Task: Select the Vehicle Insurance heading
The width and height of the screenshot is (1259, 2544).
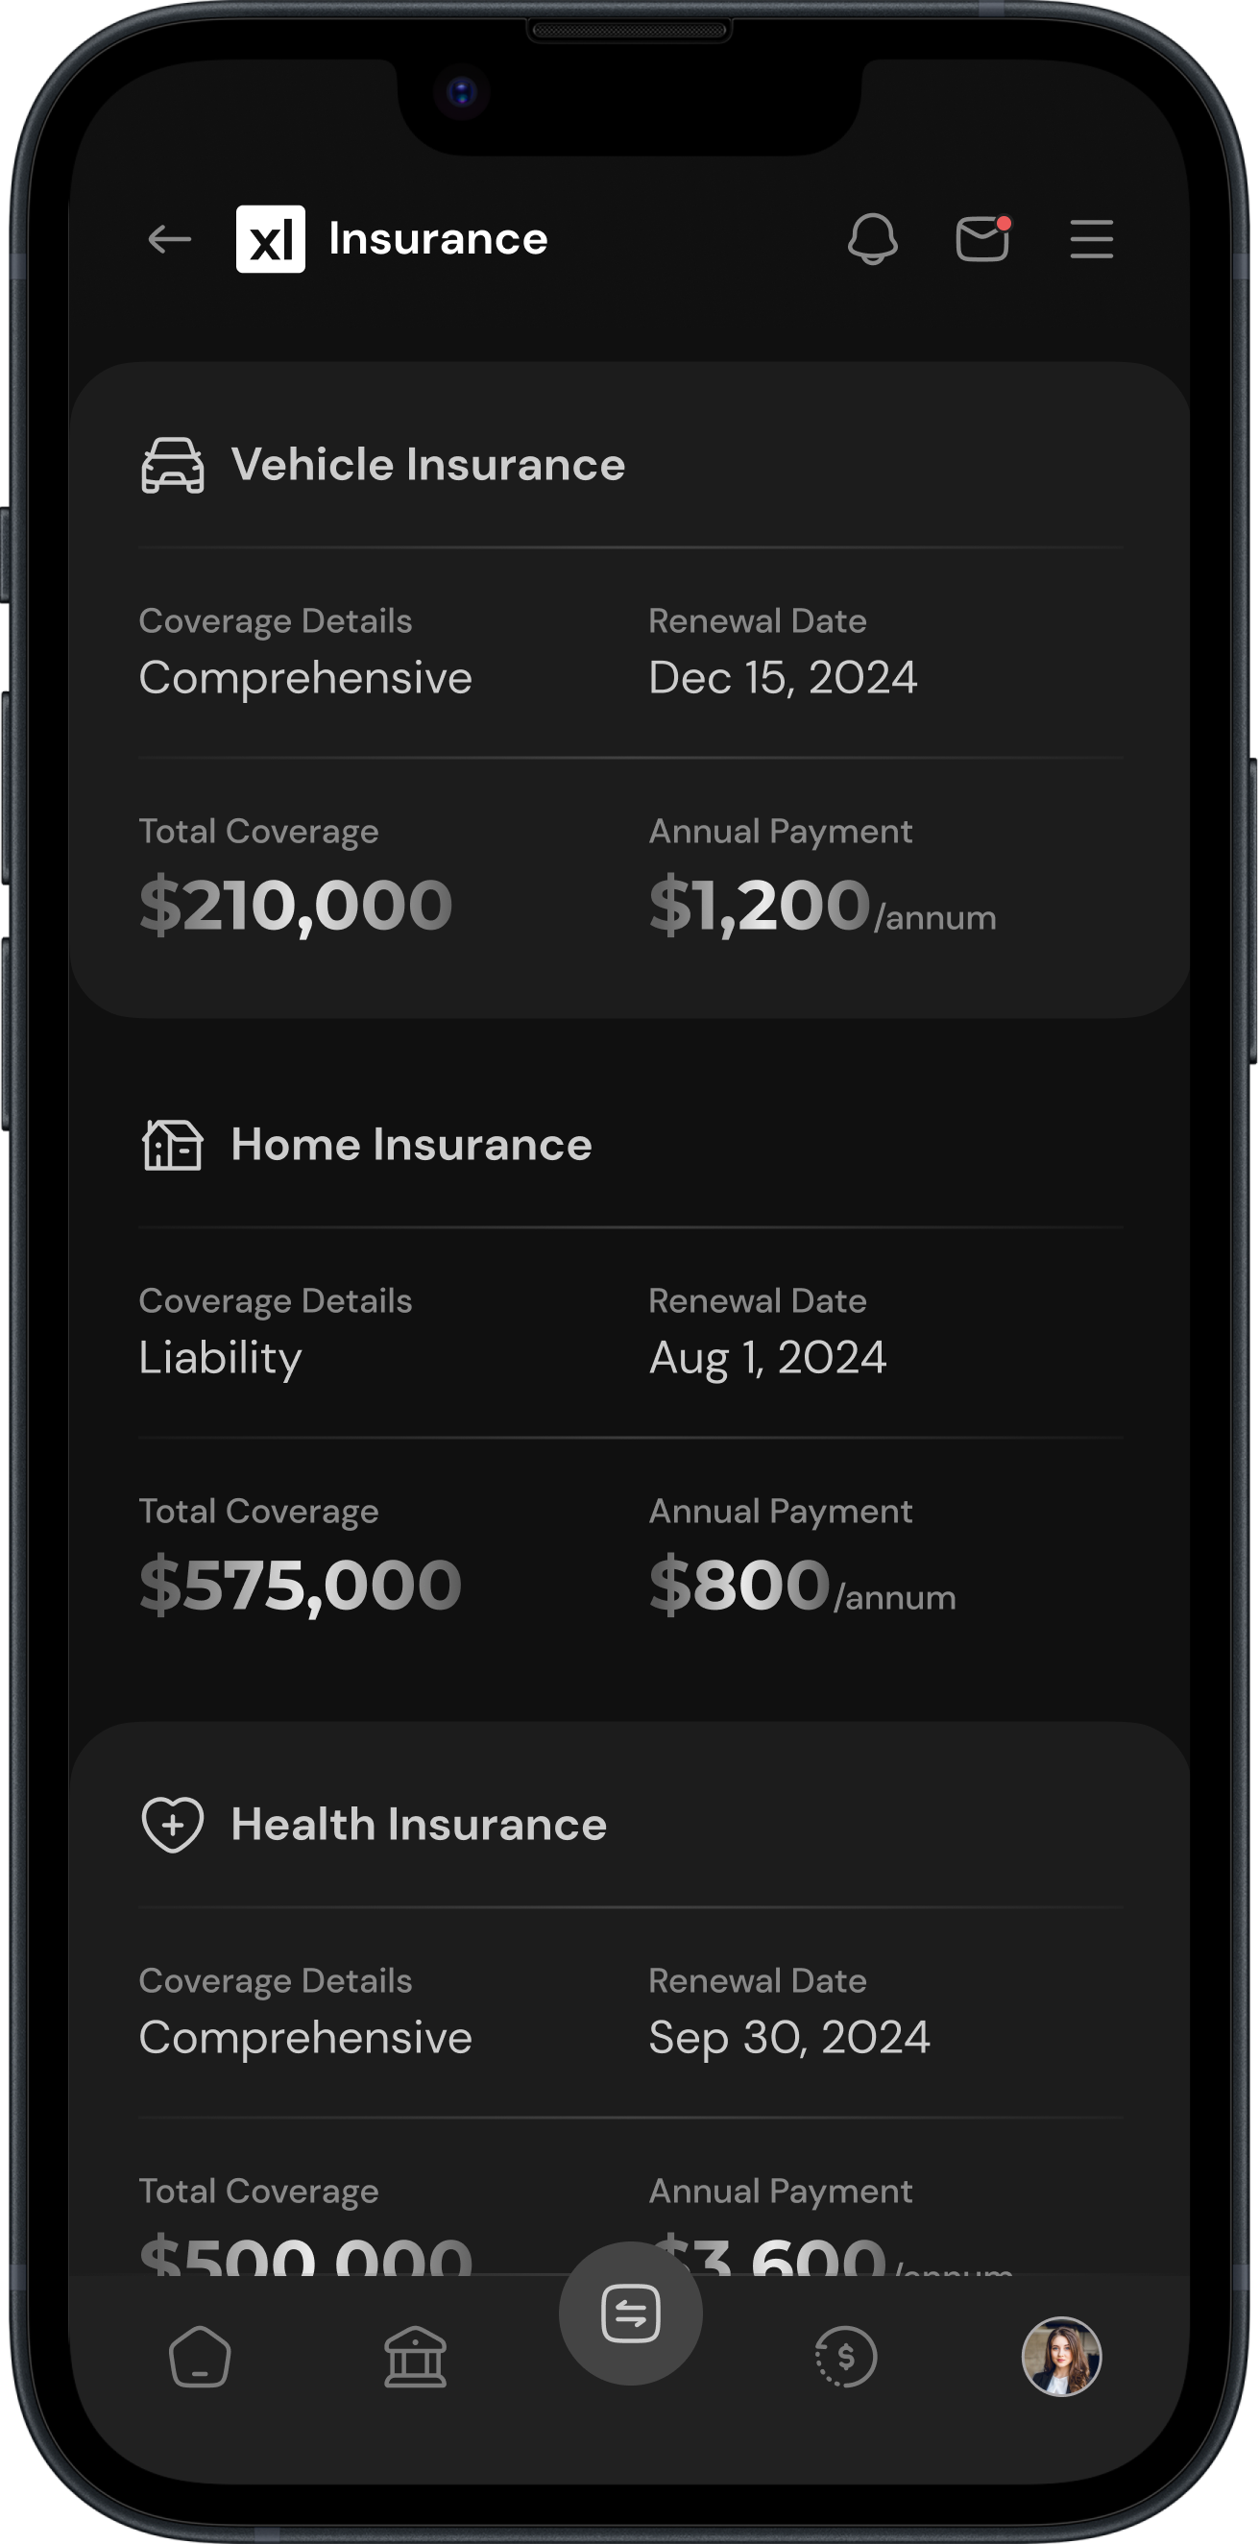Action: (428, 465)
